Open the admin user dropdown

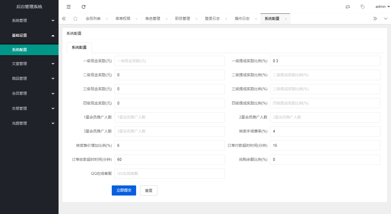pos(382,7)
